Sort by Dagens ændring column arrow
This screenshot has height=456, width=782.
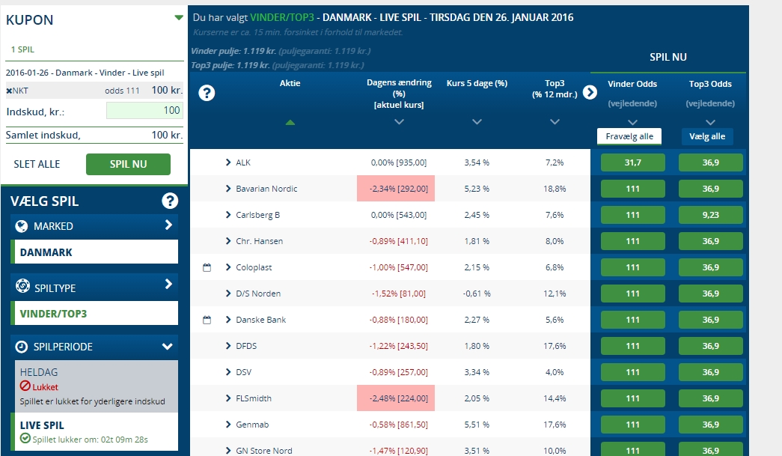pyautogui.click(x=399, y=122)
